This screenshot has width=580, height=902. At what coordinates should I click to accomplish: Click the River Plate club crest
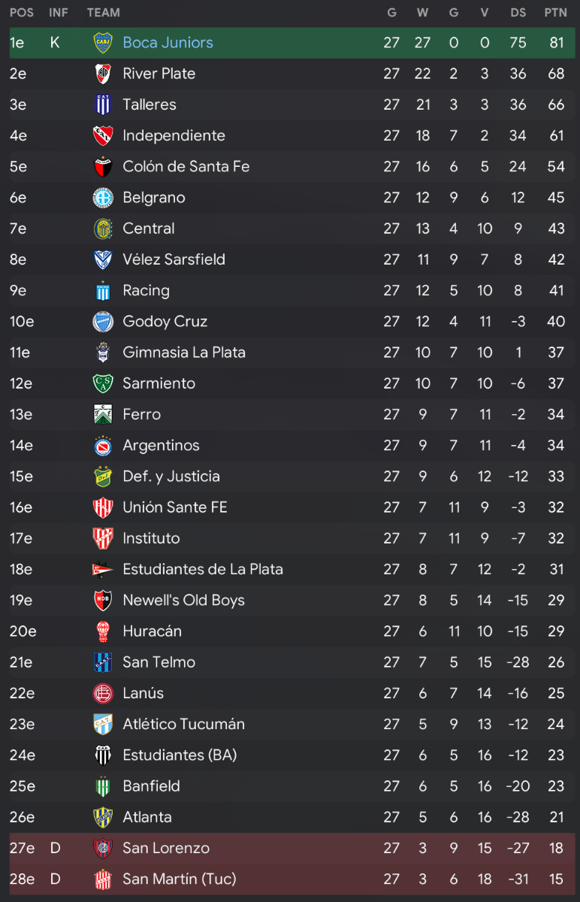103,74
